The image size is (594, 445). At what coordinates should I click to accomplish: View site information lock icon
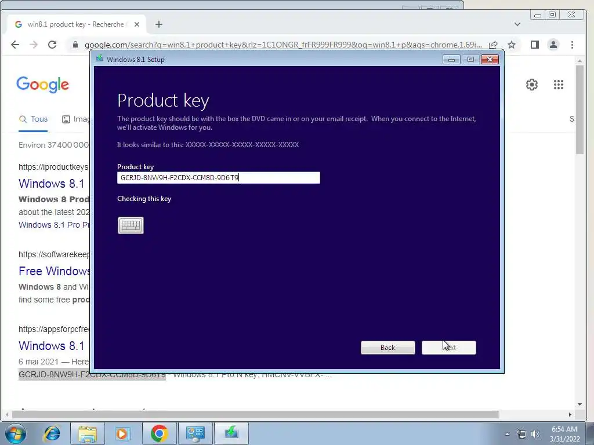click(x=75, y=45)
